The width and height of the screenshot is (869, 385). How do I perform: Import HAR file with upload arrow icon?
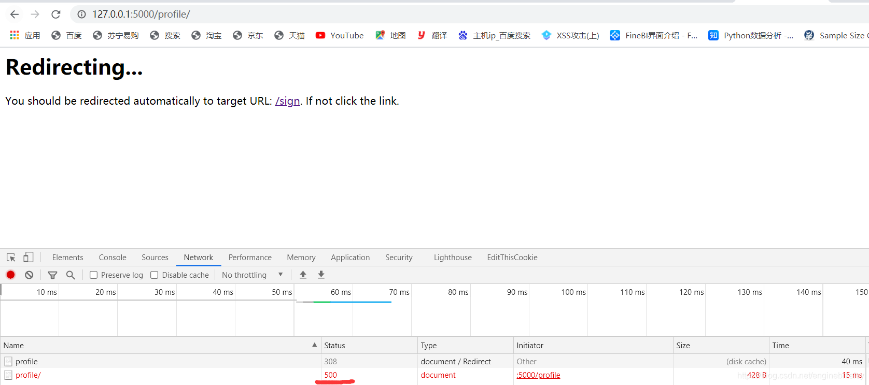point(303,275)
